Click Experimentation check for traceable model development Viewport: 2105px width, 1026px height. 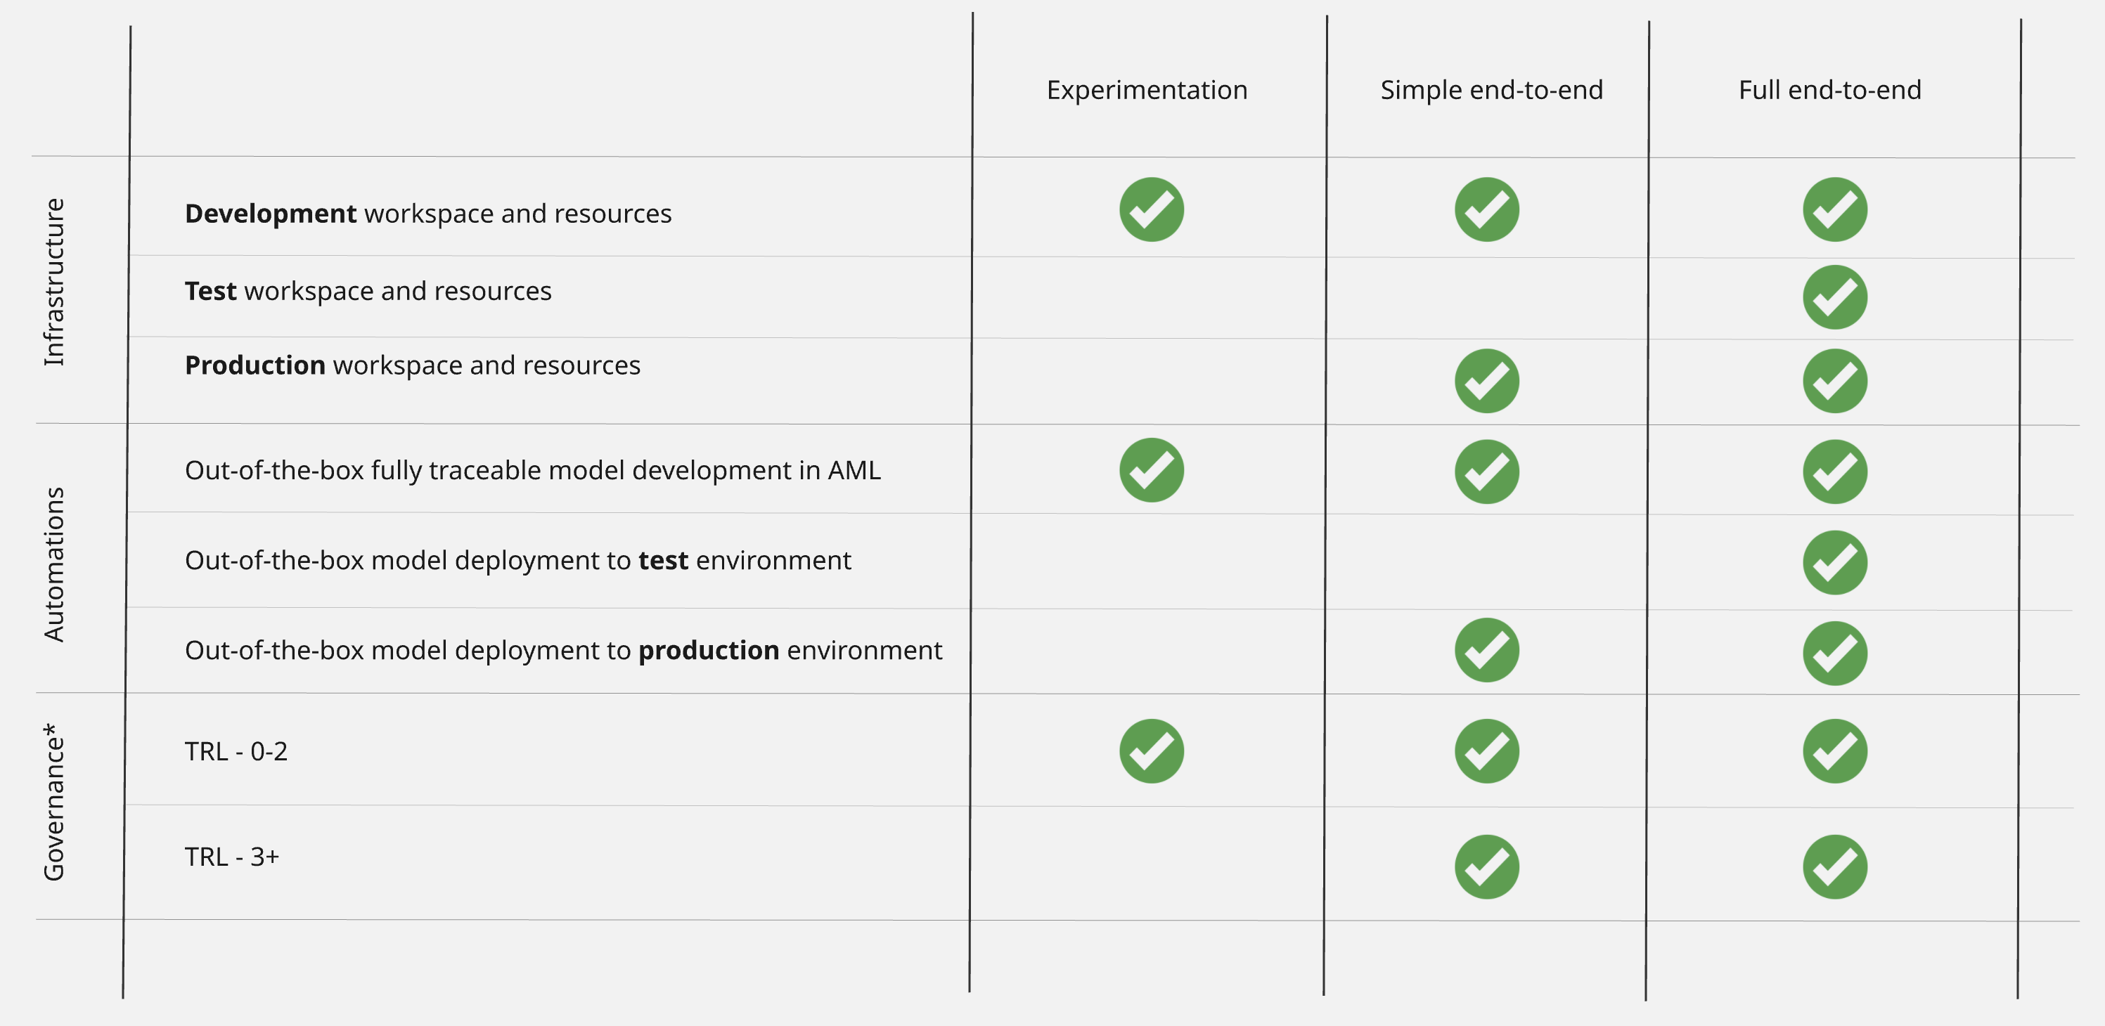coord(1152,471)
